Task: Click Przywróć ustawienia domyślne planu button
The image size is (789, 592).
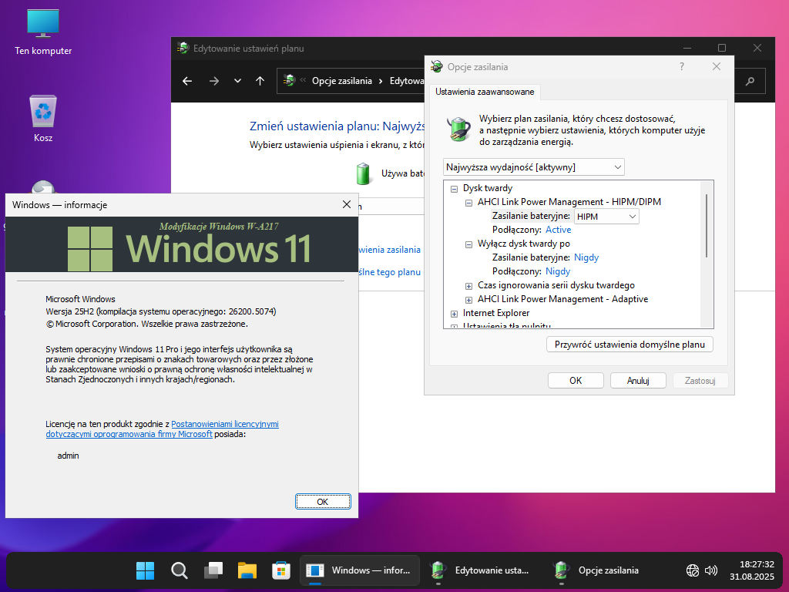Action: [630, 345]
